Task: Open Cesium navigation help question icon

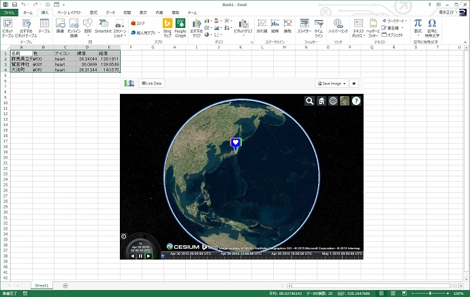Action: (356, 101)
